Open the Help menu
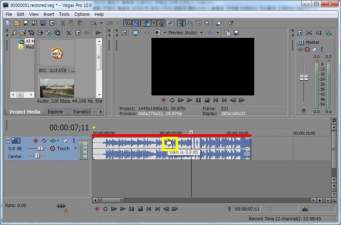This screenshot has width=341, height=225. pos(99,14)
